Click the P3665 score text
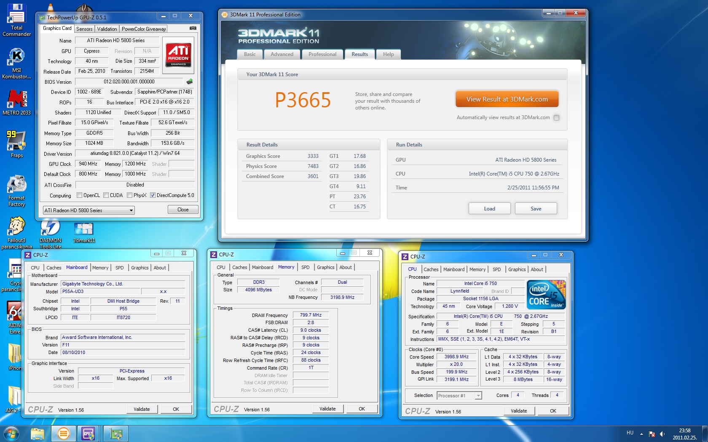The height and width of the screenshot is (442, 708). [x=303, y=100]
